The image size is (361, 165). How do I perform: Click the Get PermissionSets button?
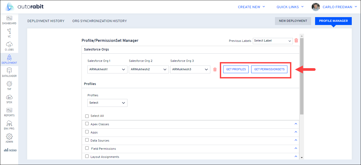[x=269, y=69]
